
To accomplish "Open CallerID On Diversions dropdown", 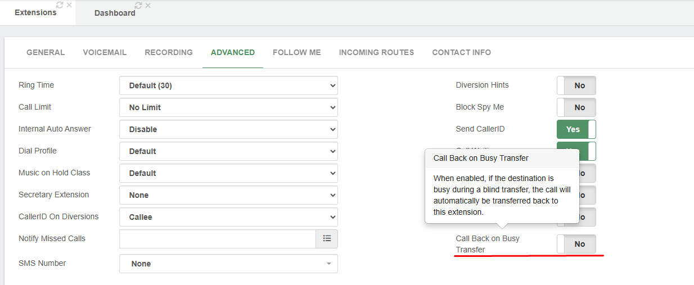I will [x=228, y=217].
